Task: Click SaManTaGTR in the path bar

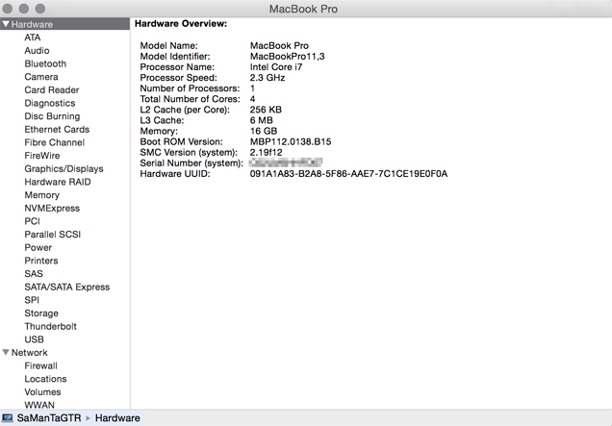Action: (x=49, y=417)
